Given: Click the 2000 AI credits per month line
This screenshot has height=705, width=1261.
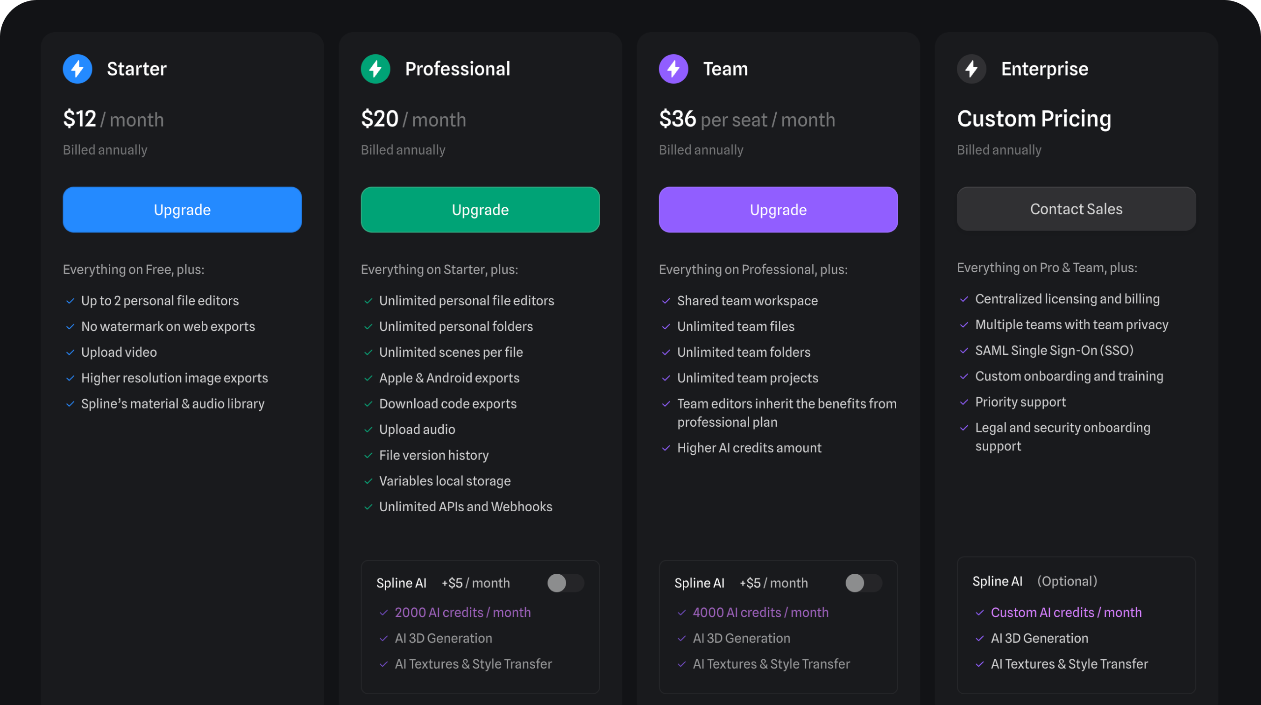Looking at the screenshot, I should click(x=462, y=612).
